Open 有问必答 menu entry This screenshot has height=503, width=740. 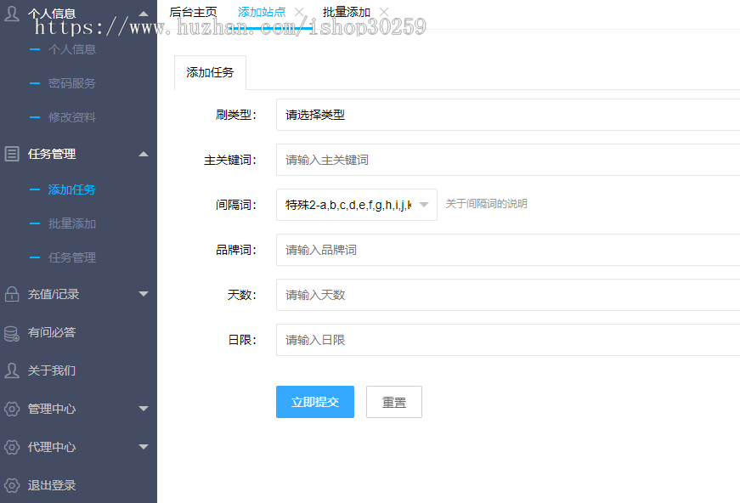pos(52,332)
